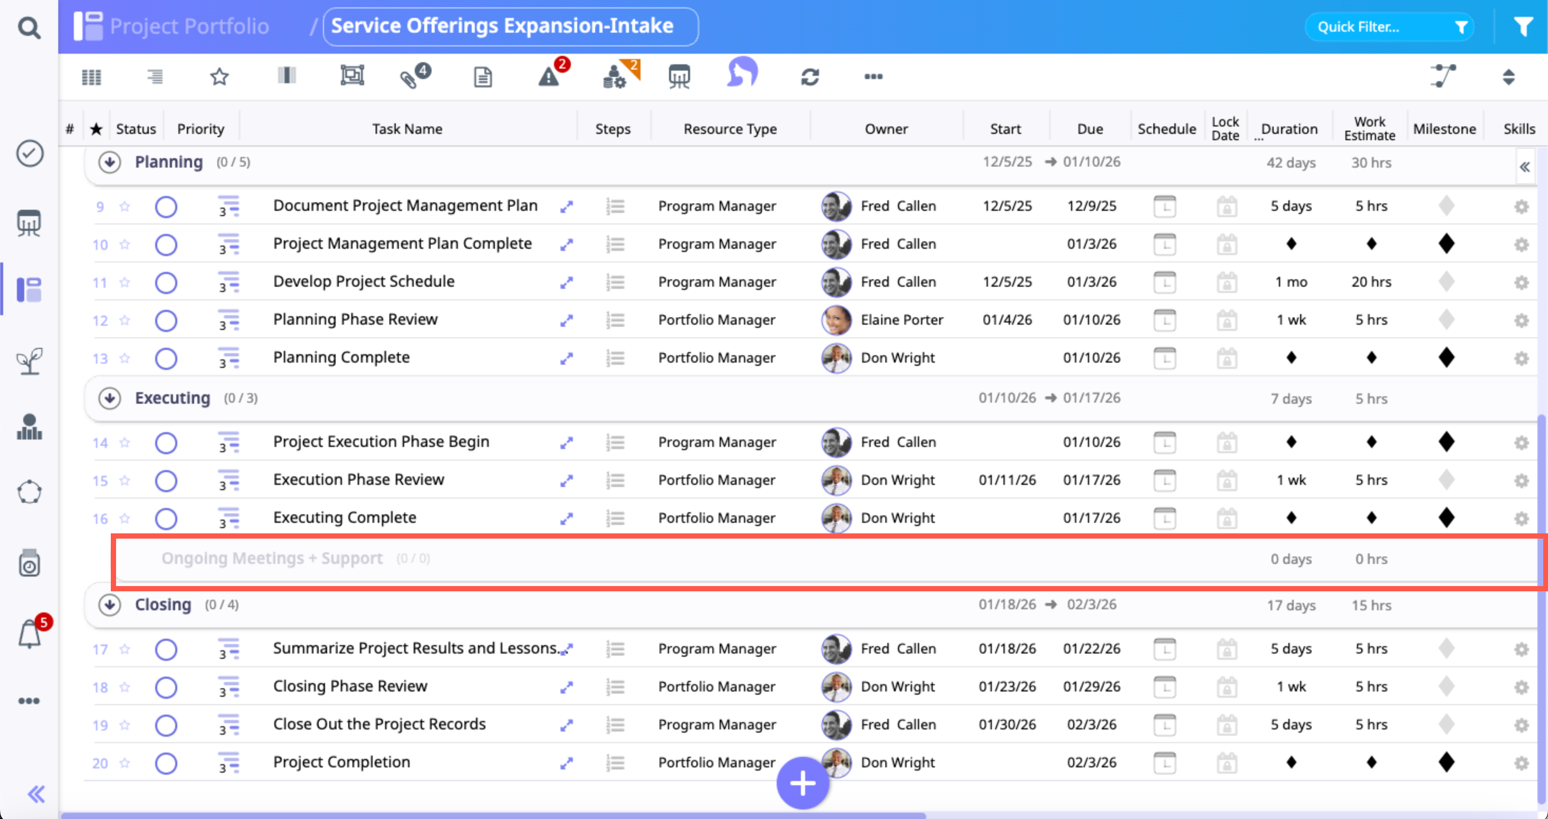Open expand arrow for Planning Phase Review
This screenshot has height=819, width=1548.
pyautogui.click(x=566, y=320)
